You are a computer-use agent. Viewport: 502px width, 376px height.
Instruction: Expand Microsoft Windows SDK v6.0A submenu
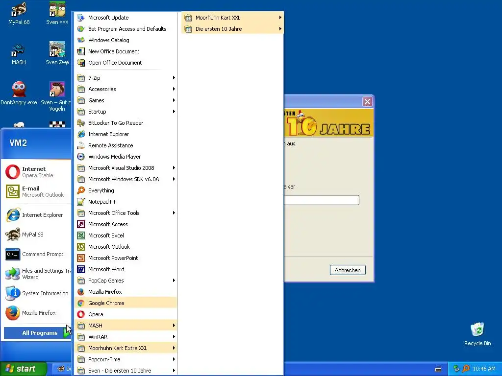coord(126,179)
